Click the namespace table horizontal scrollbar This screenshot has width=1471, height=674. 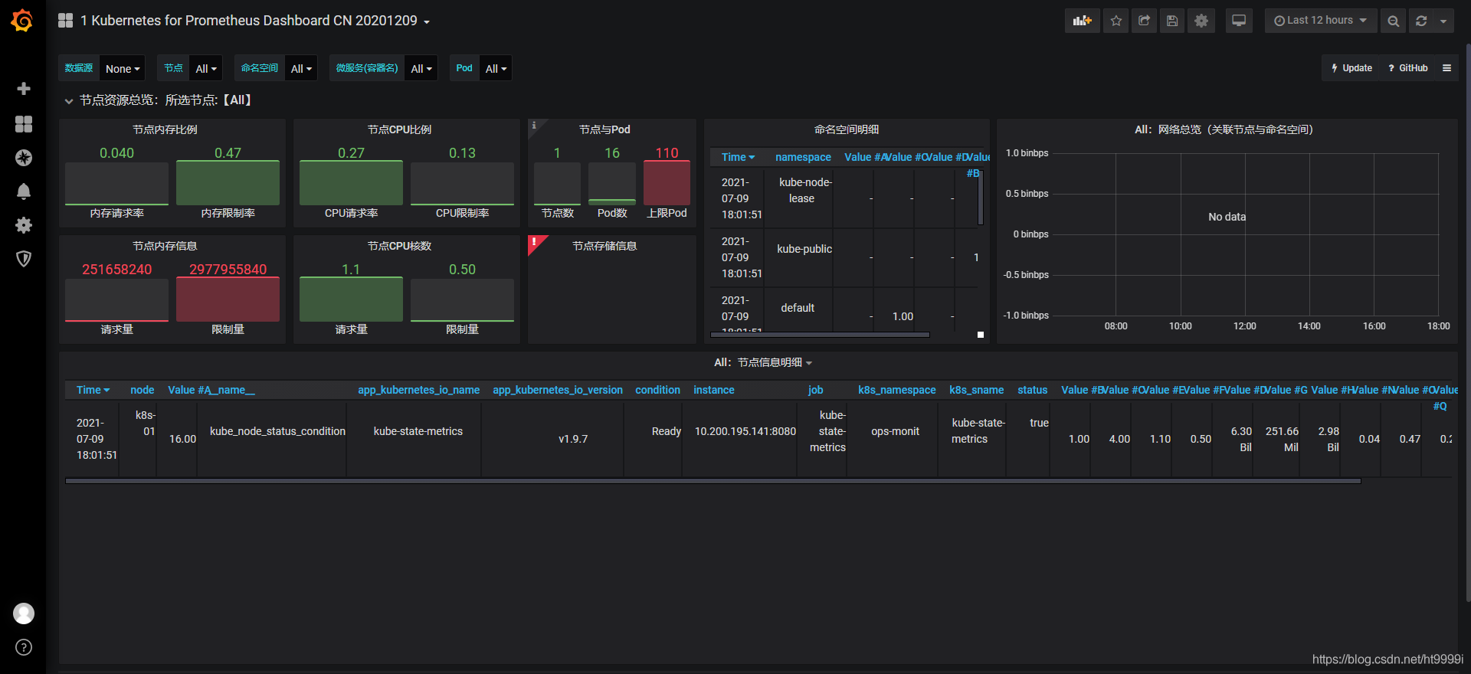[820, 335]
